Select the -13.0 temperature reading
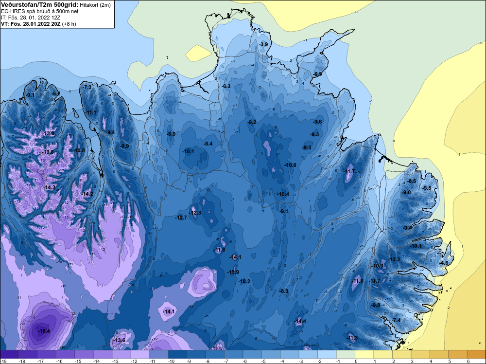 (x=49, y=133)
